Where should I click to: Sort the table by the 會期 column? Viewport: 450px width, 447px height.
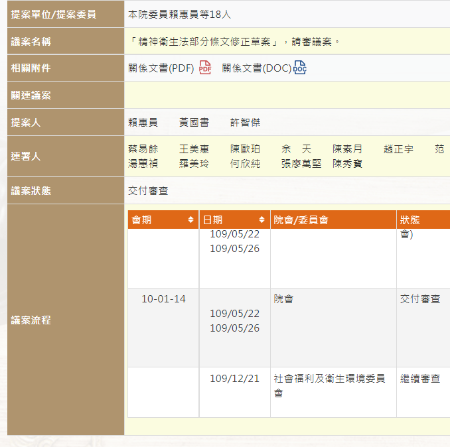[190, 220]
